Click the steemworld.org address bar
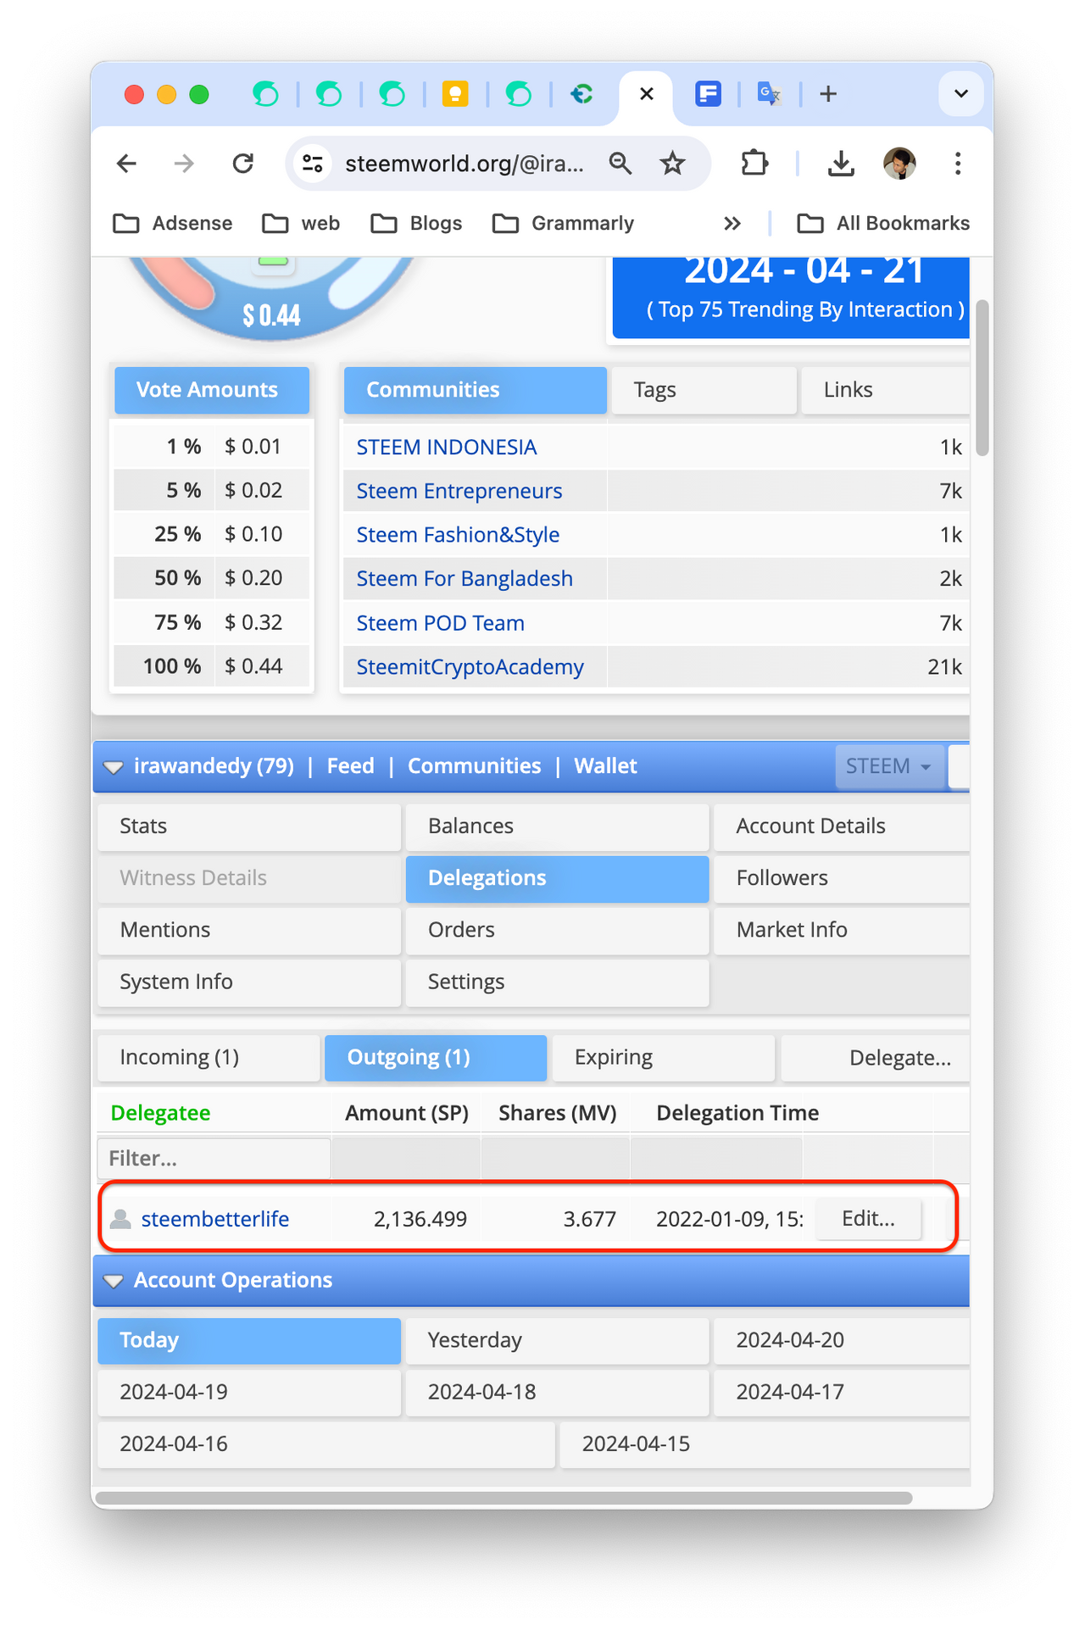This screenshot has height=1630, width=1085. click(x=465, y=164)
